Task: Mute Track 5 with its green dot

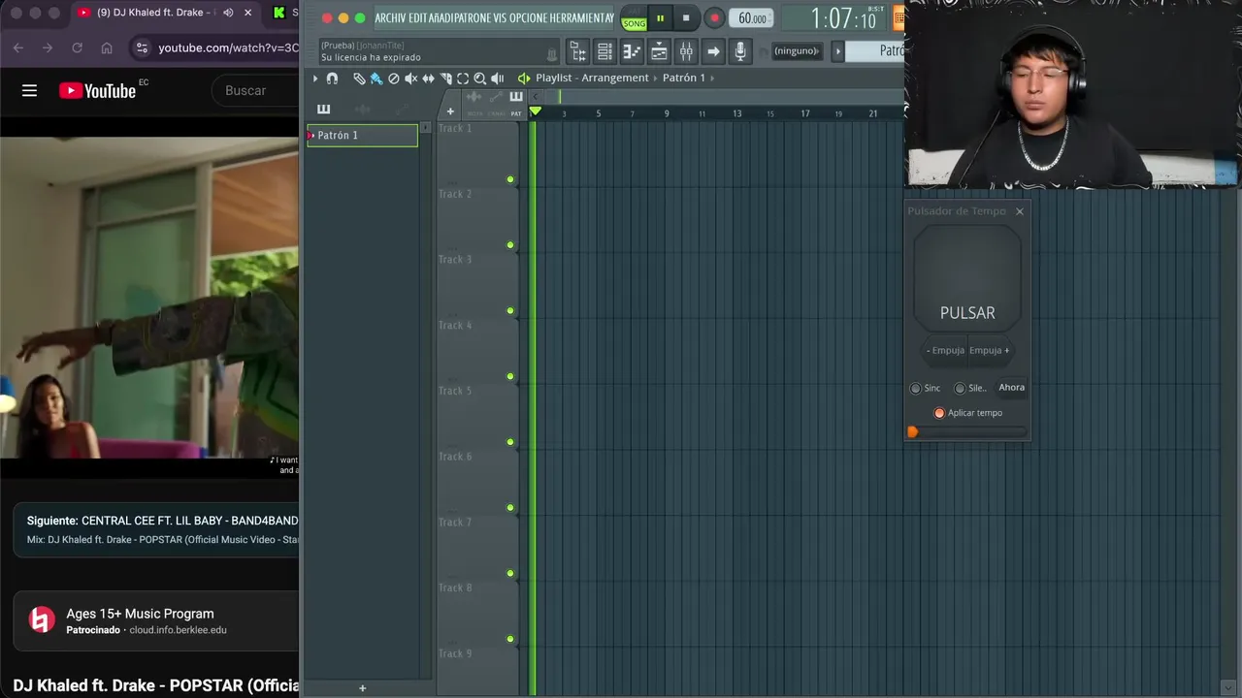Action: point(510,442)
